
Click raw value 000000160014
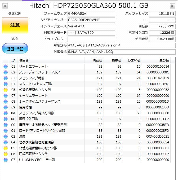pyautogui.click(x=158, y=67)
